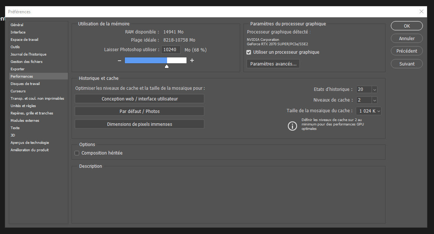Go to 'Modules externes' preferences
This screenshot has width=434, height=234.
[x=25, y=121]
